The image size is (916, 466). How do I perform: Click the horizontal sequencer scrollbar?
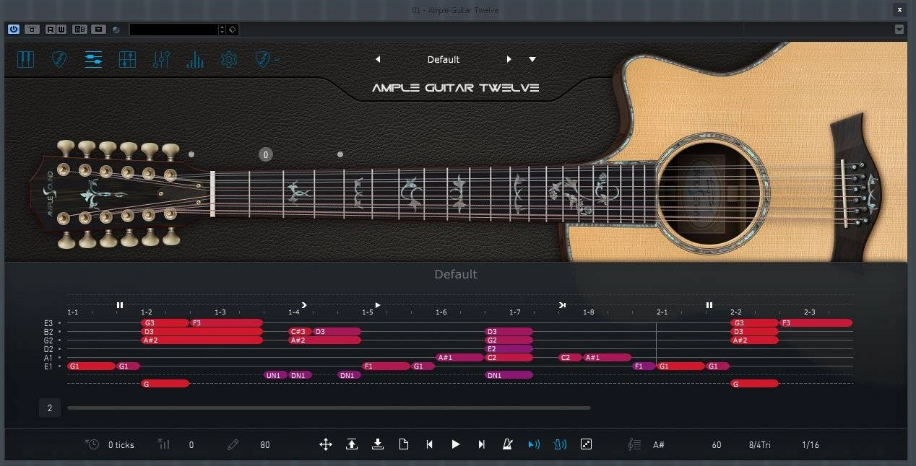tap(329, 408)
